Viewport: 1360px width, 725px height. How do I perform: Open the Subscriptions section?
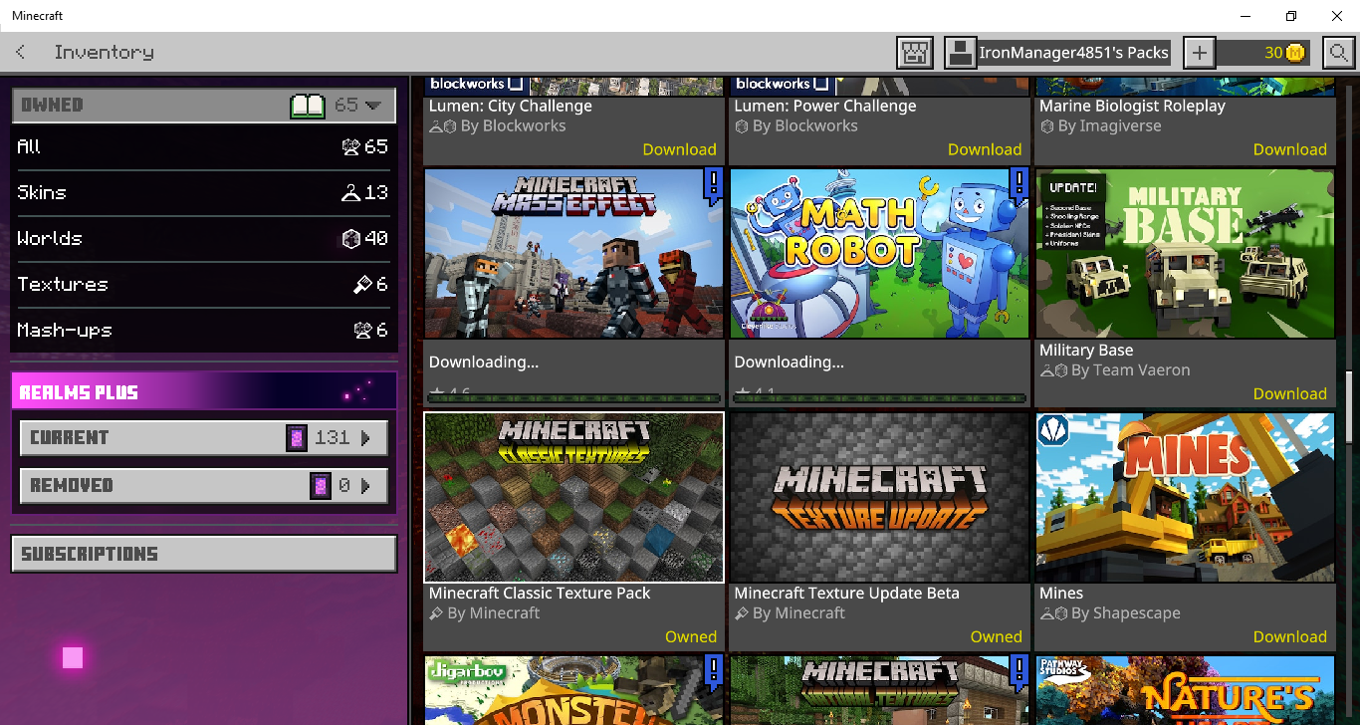click(203, 554)
